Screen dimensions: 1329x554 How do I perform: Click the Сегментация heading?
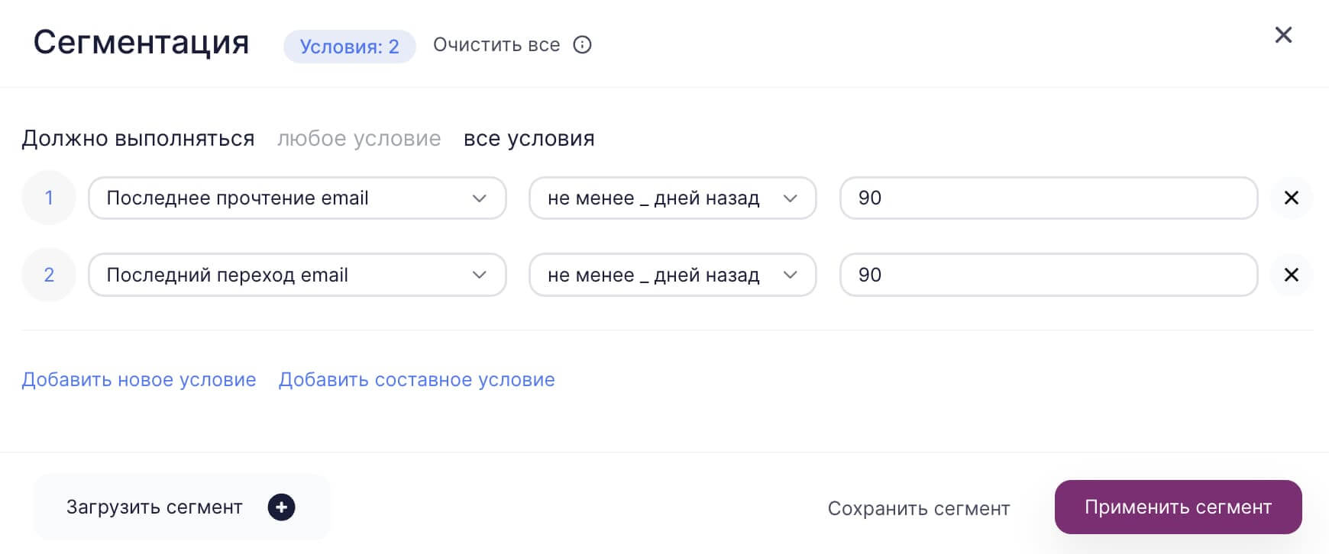tap(141, 42)
